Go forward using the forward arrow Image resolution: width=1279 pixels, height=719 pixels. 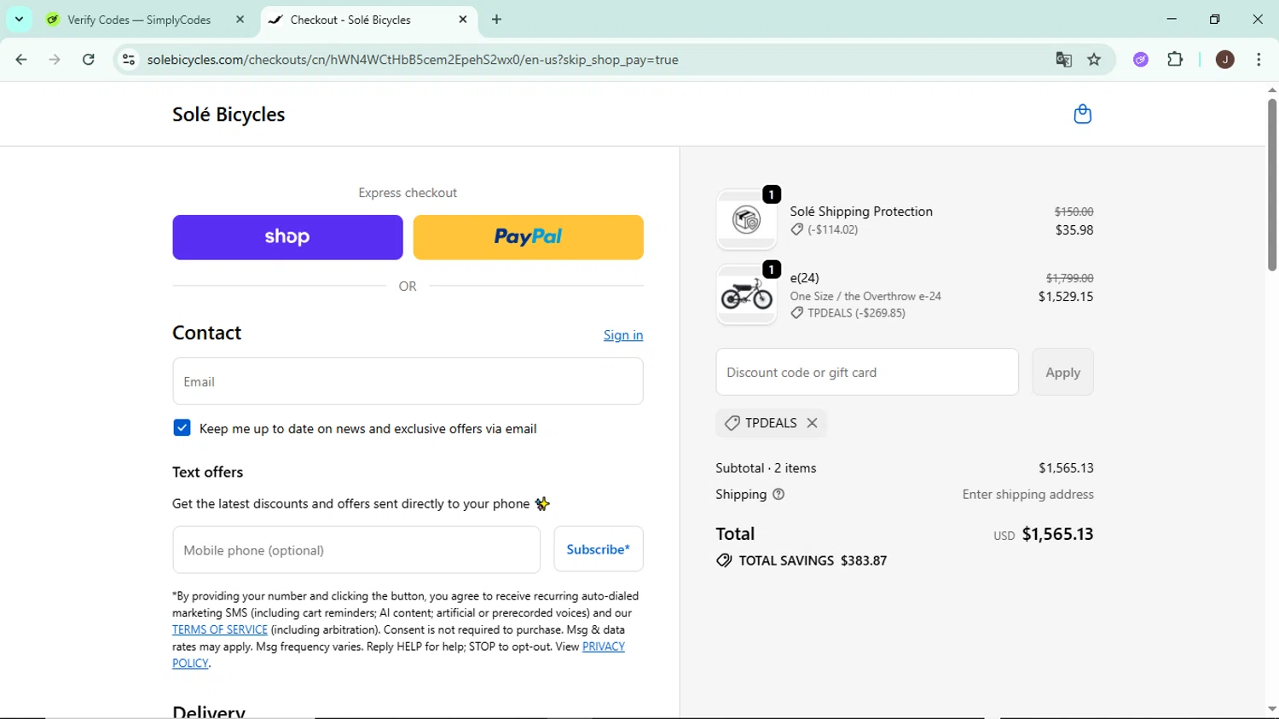[x=55, y=60]
